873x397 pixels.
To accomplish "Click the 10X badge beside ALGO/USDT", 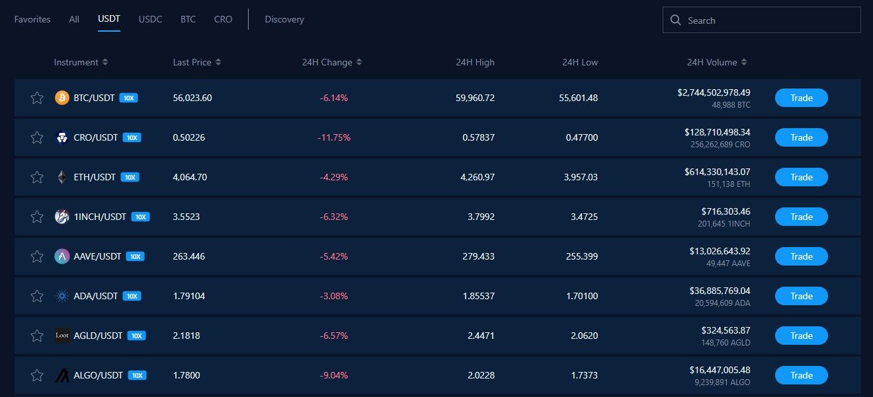I will pos(137,375).
